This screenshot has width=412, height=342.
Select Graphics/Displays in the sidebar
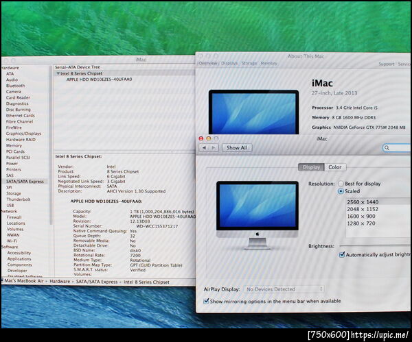click(23, 134)
